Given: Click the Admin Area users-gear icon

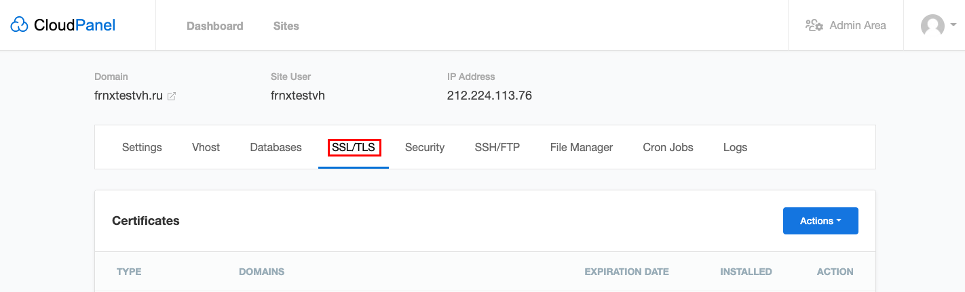Looking at the screenshot, I should tap(814, 25).
